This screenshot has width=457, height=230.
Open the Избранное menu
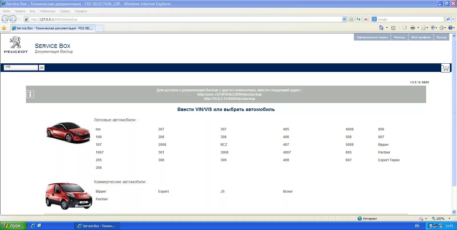[x=47, y=11]
